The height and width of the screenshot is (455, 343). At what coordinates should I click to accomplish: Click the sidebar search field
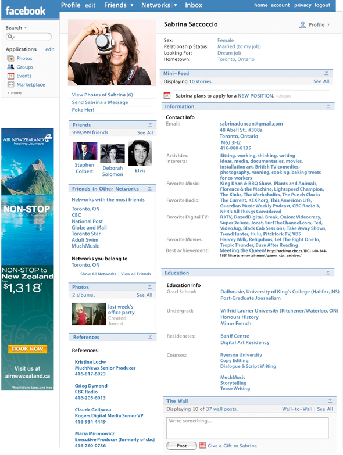coord(28,37)
